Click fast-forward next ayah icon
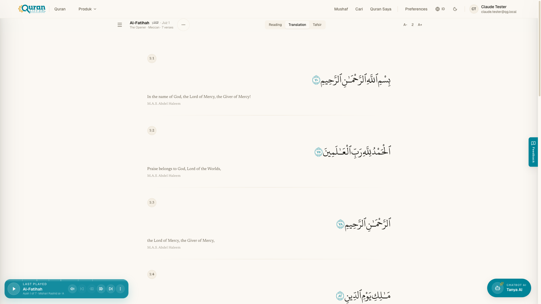Viewport: 541px width, 304px height. pos(101,289)
